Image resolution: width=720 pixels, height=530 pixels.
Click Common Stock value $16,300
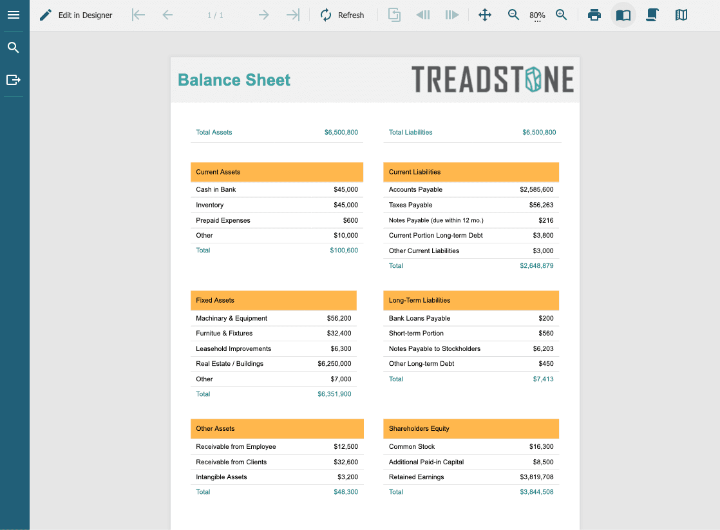coord(542,446)
